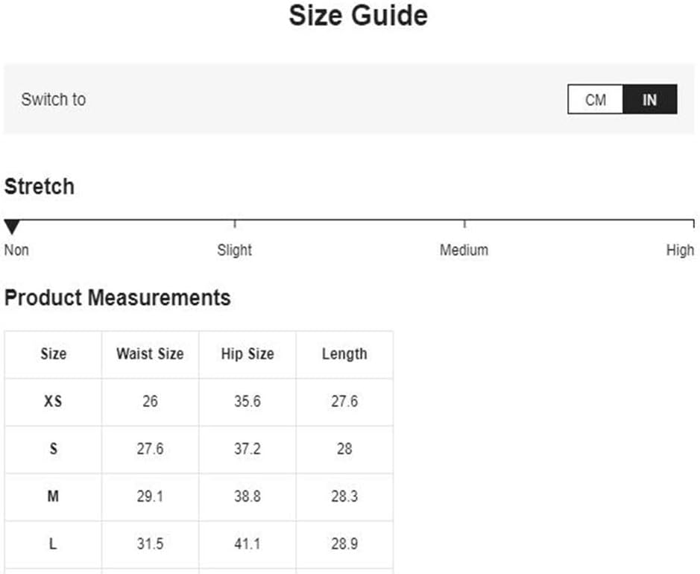The height and width of the screenshot is (574, 700).
Task: Switch units to CM
Action: click(596, 99)
